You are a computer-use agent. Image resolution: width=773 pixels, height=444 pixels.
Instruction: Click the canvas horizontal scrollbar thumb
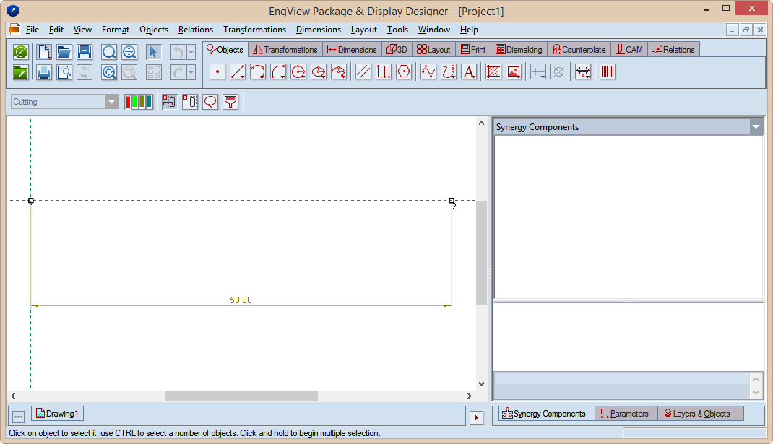pyautogui.click(x=241, y=396)
